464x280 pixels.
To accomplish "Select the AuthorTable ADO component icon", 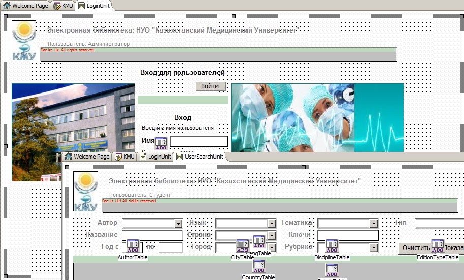I will [133, 245].
